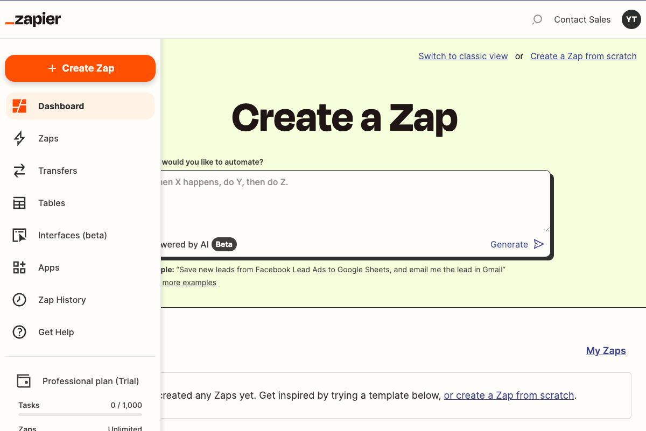Click the more examples link

point(189,282)
